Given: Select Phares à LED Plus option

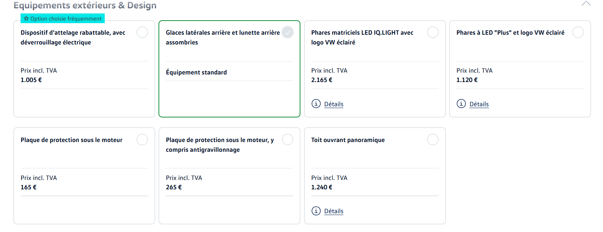Looking at the screenshot, I should click(578, 32).
